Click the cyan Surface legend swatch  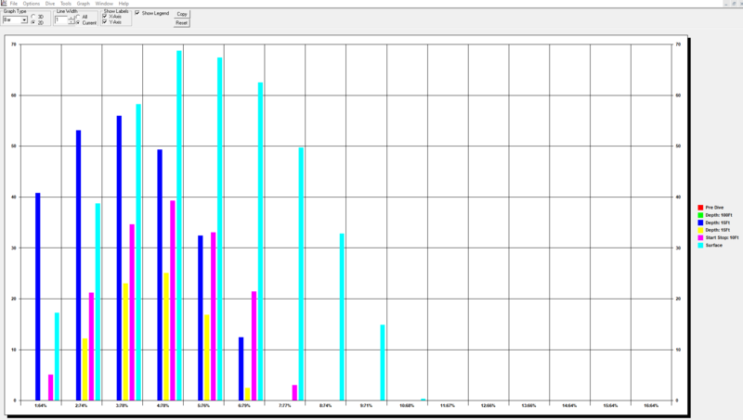click(x=700, y=245)
